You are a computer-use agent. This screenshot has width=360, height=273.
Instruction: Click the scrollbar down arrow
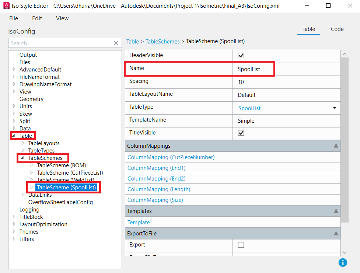click(x=344, y=252)
